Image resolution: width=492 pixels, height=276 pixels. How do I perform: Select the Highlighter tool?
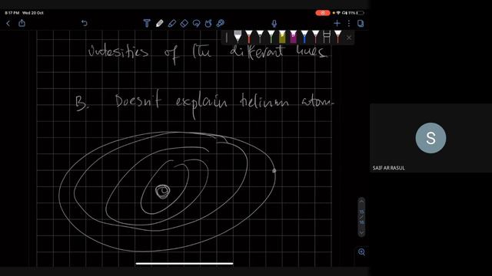[171, 23]
